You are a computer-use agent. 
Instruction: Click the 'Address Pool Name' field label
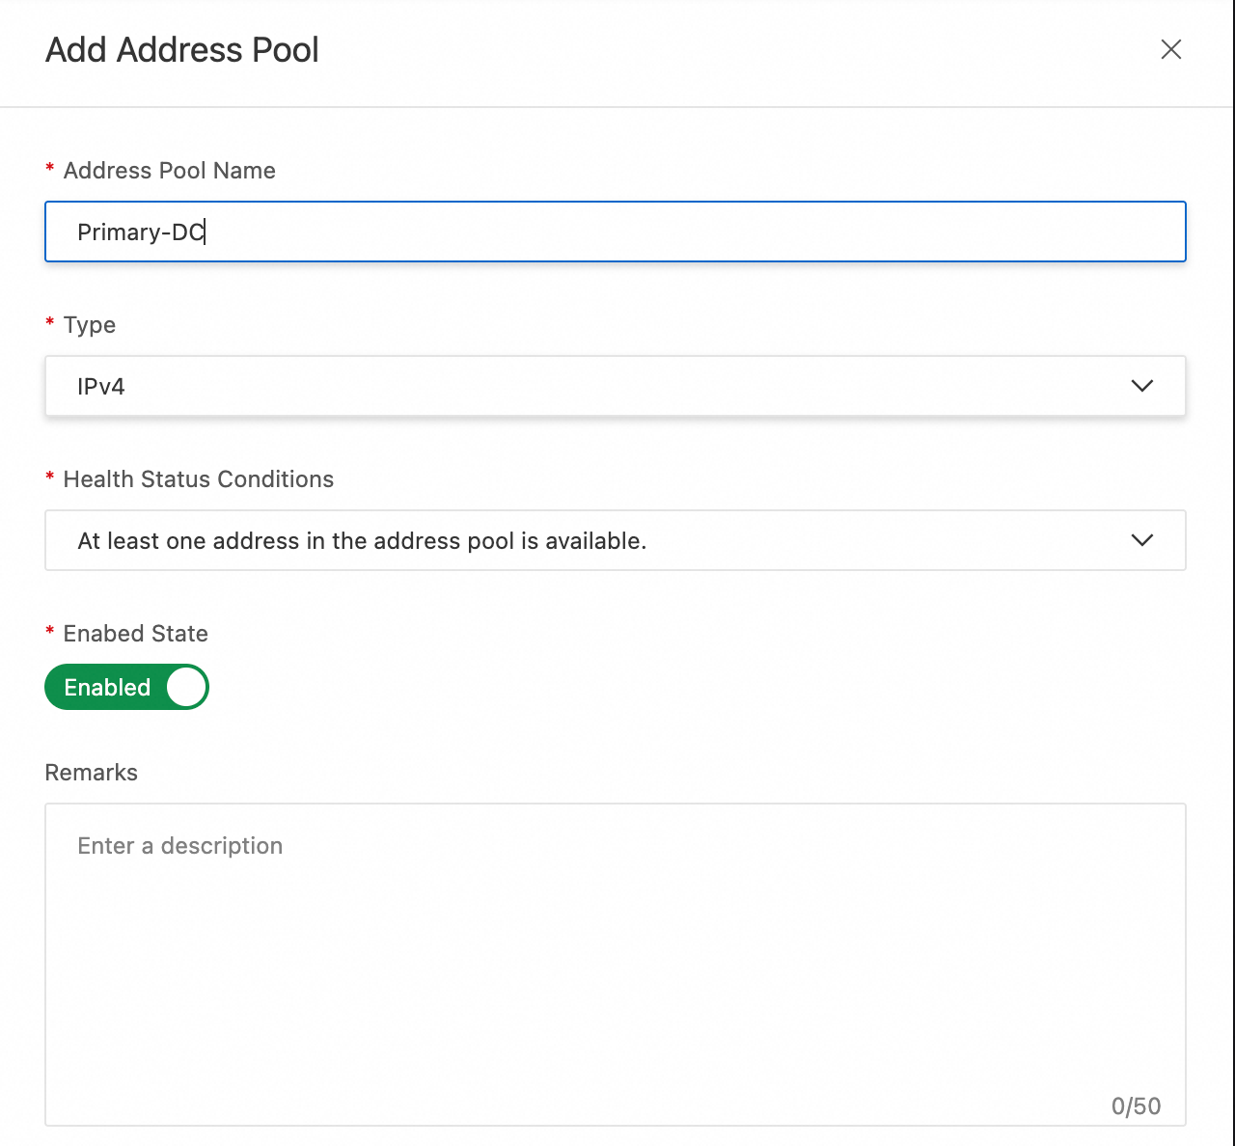click(x=170, y=171)
